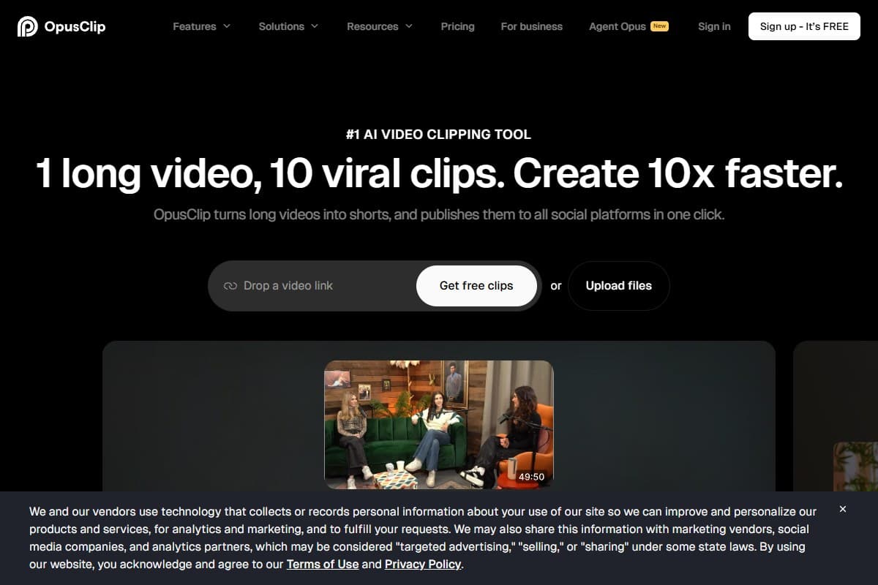The image size is (878, 585).
Task: Click Sign up - It's FREE button
Action: click(804, 26)
